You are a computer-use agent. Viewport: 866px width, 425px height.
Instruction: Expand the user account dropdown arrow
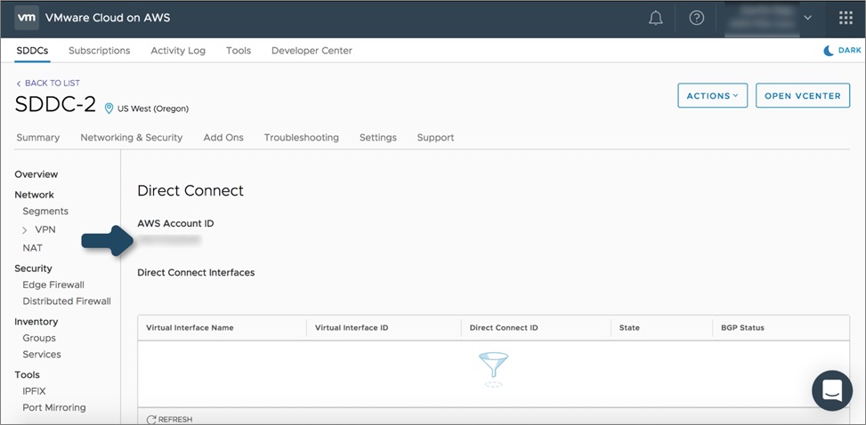pyautogui.click(x=807, y=18)
